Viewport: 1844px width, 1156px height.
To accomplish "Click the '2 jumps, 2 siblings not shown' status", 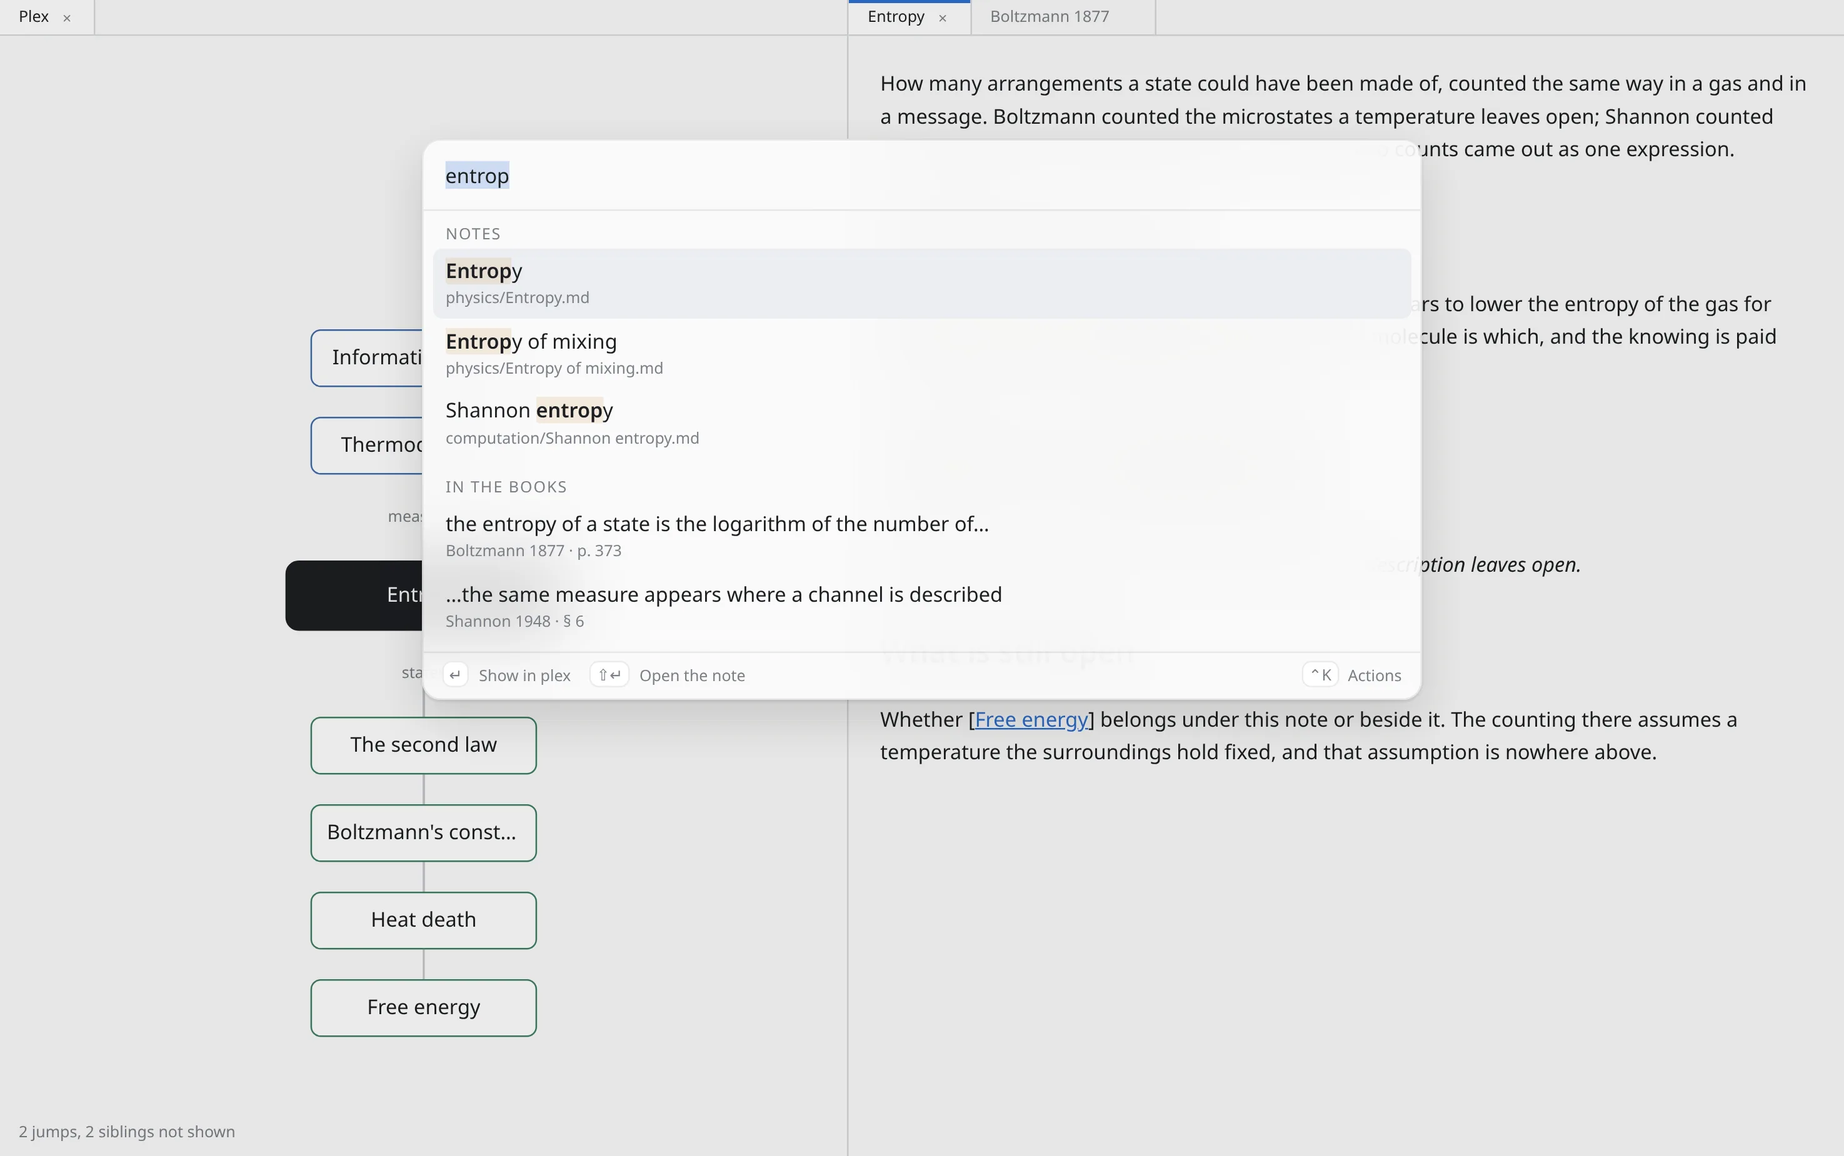I will pos(127,1132).
